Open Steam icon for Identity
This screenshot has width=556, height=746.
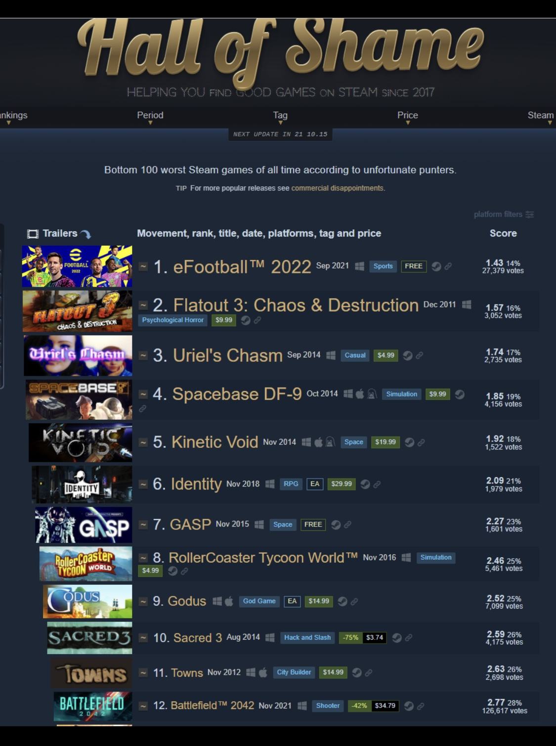point(365,484)
